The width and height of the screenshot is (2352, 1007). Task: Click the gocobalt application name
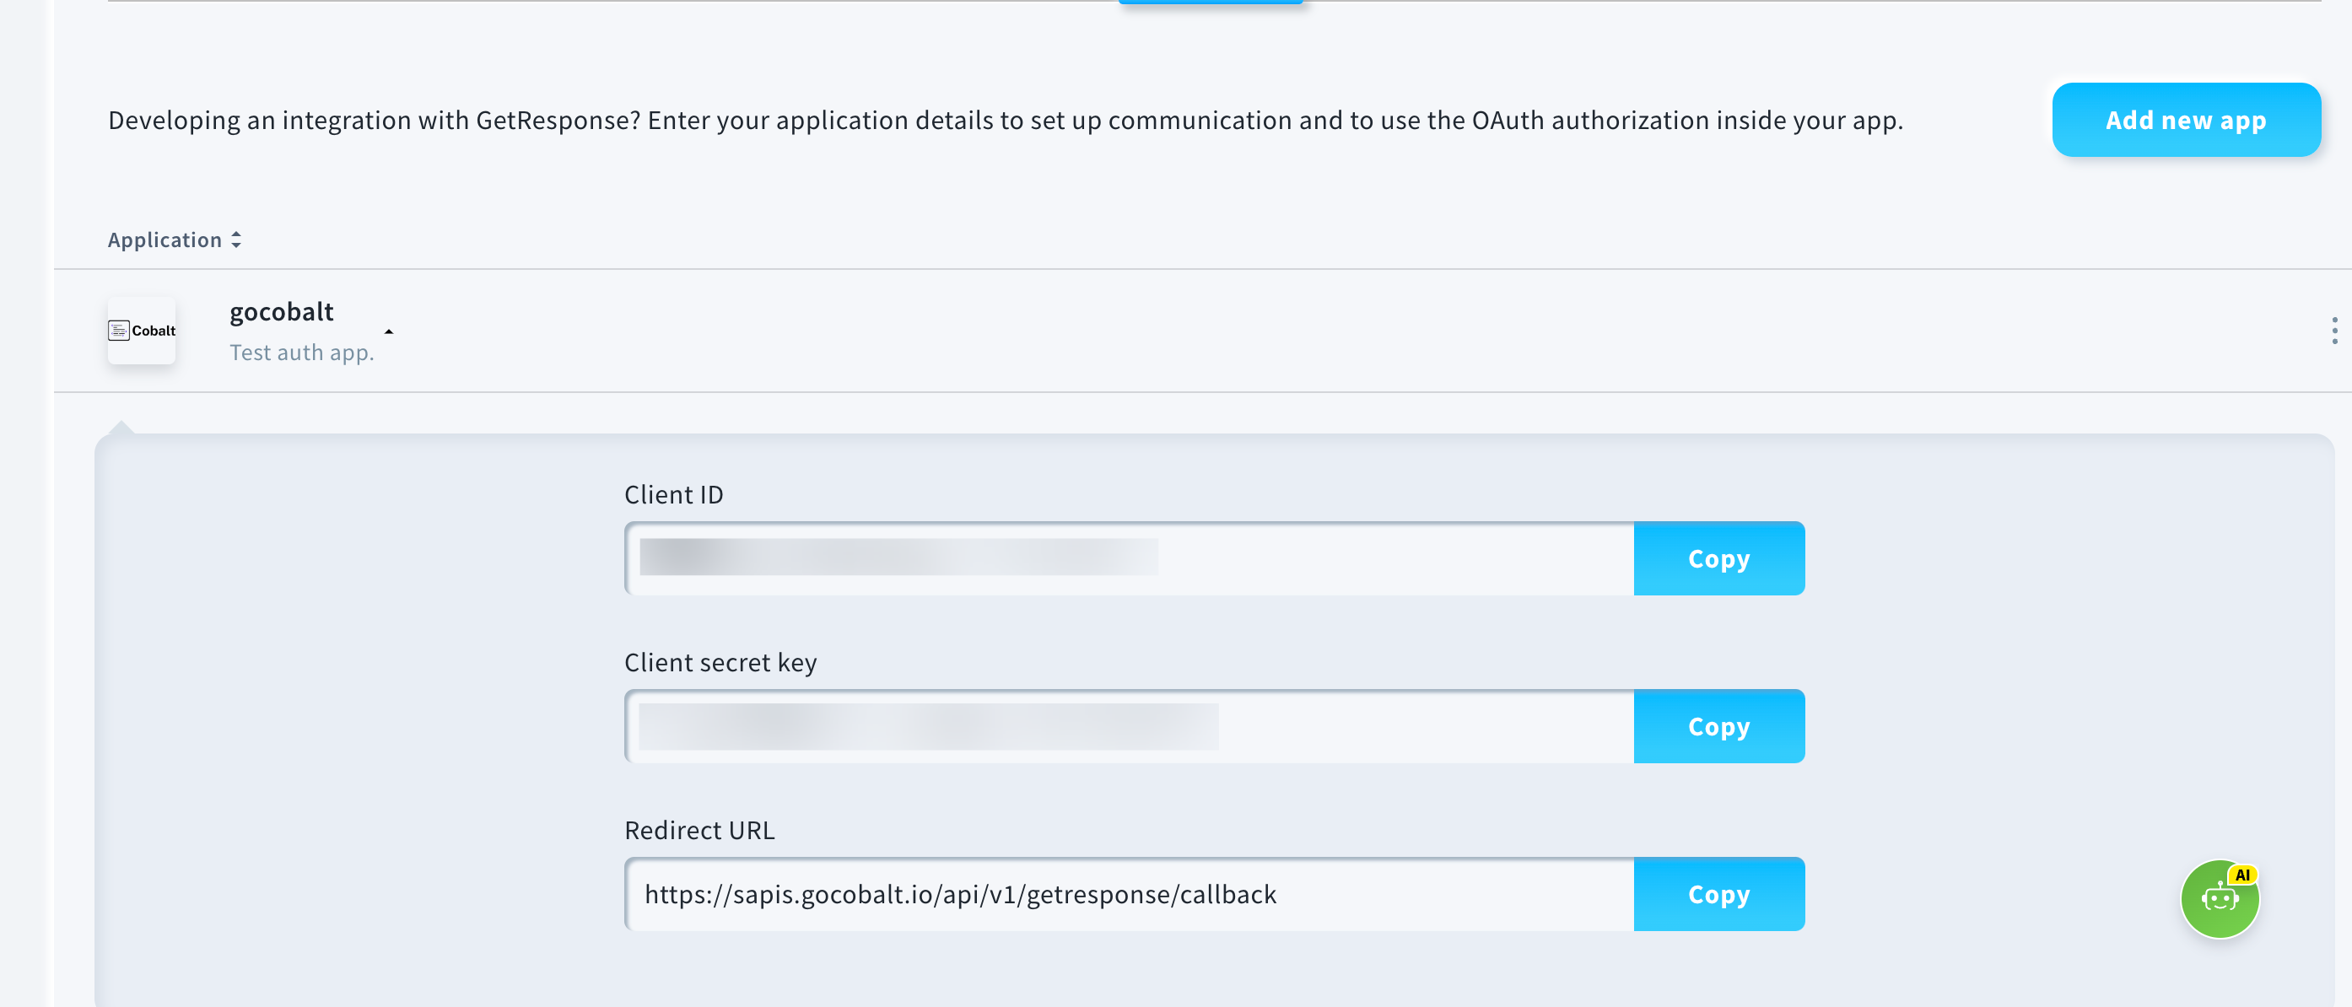tap(281, 312)
